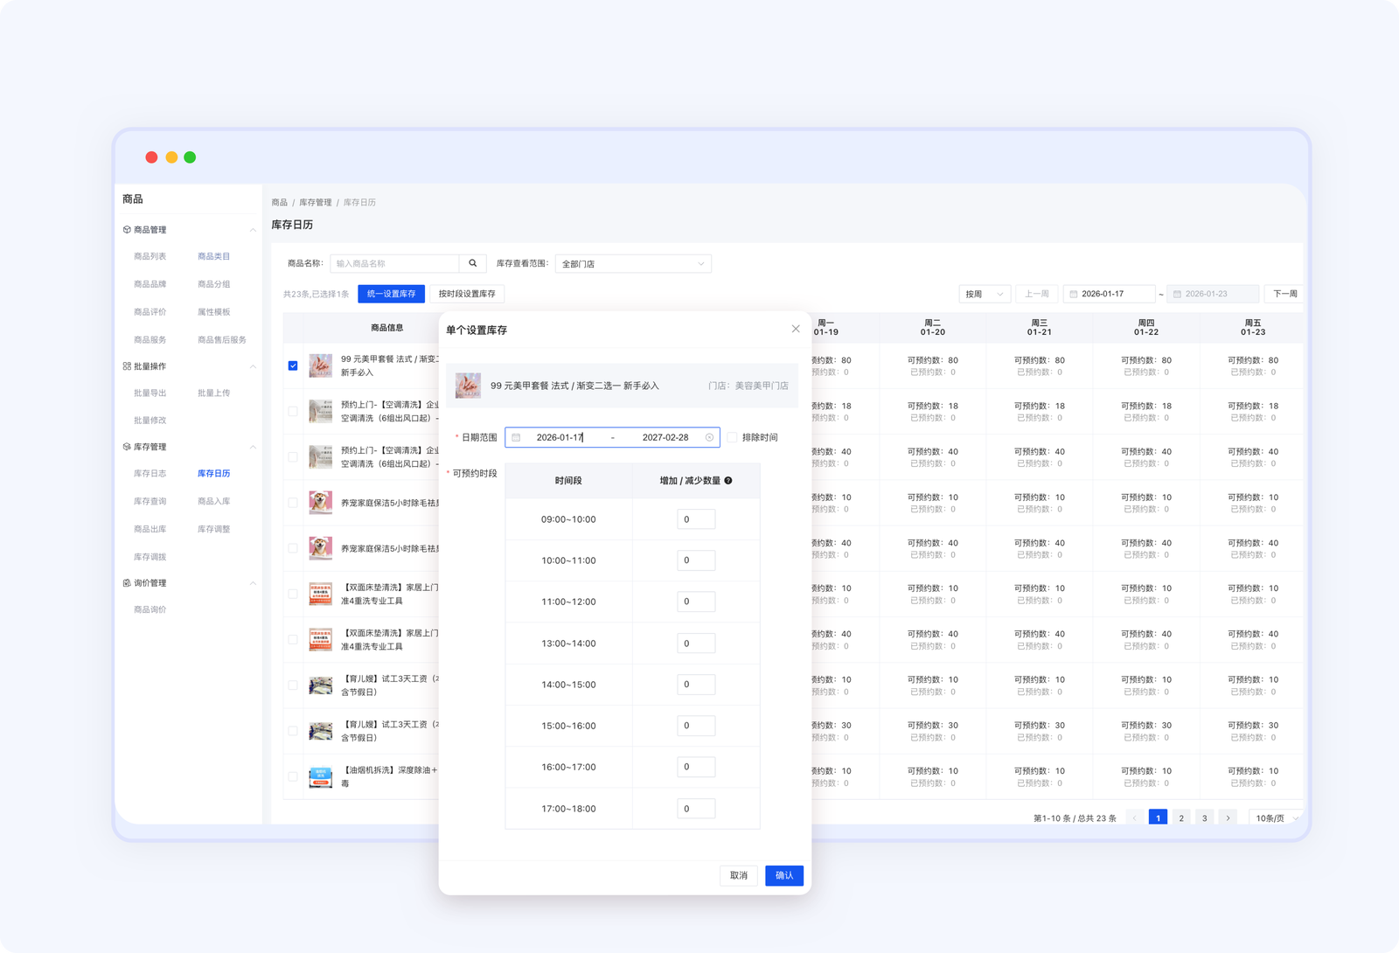Screen dimensions: 1399x953
Task: Click the 询价管理 icon in sidebar
Action: 127,583
